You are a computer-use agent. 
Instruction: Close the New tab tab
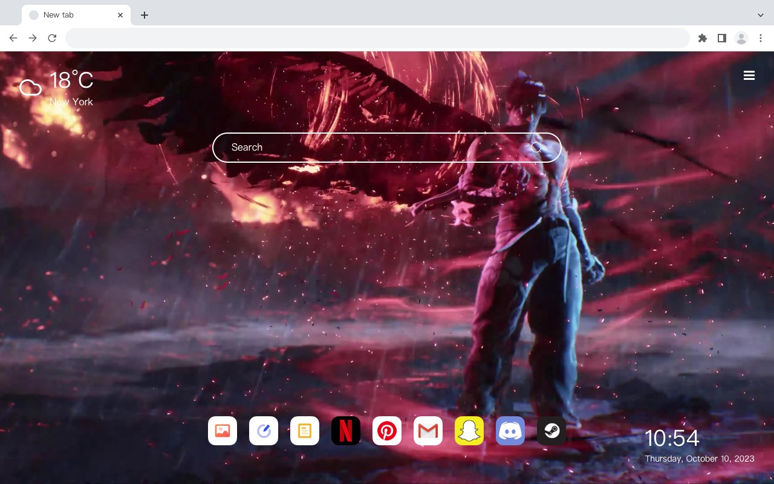tap(120, 15)
